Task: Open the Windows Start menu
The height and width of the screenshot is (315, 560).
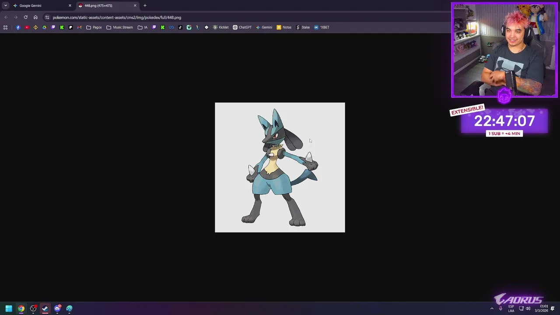Action: coord(9,308)
